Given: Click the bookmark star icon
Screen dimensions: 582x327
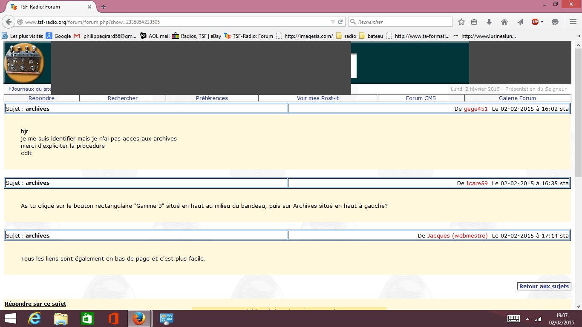Looking at the screenshot, I should point(461,22).
